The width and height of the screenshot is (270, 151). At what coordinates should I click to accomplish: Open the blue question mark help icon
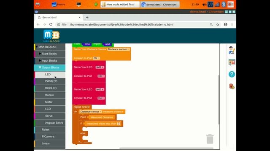point(232,74)
